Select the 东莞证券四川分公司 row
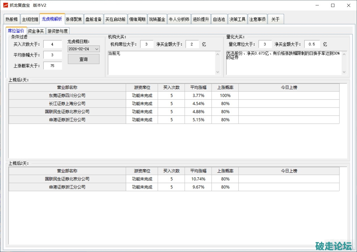This screenshot has width=357, height=252. [67, 96]
